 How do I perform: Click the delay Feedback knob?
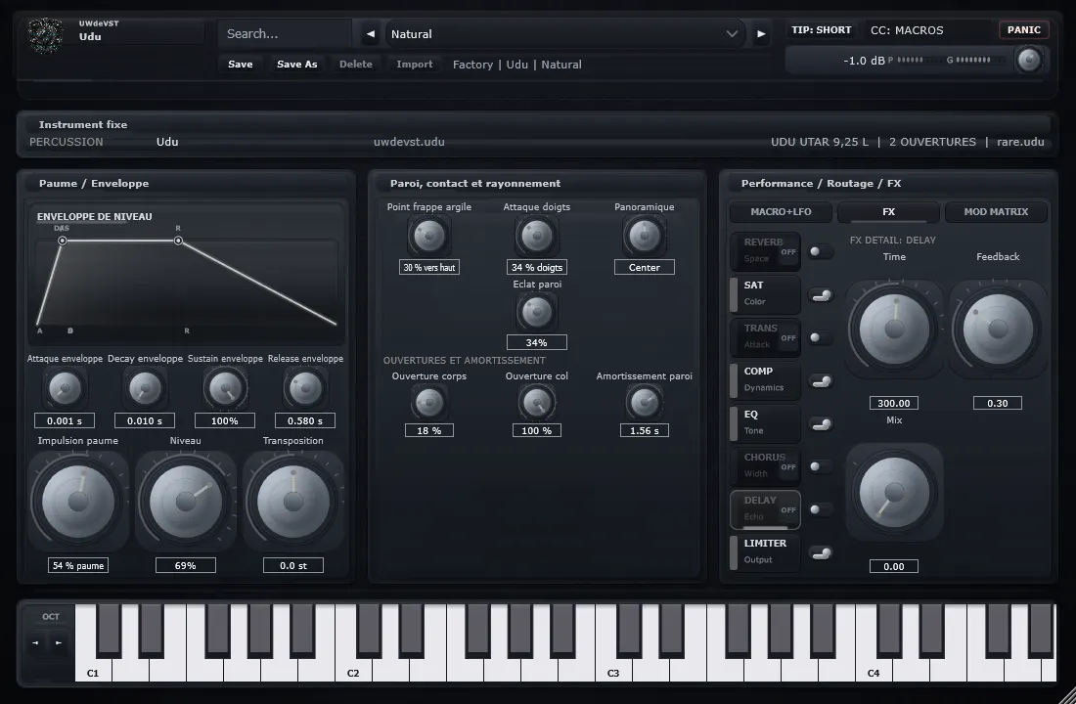[998, 329]
